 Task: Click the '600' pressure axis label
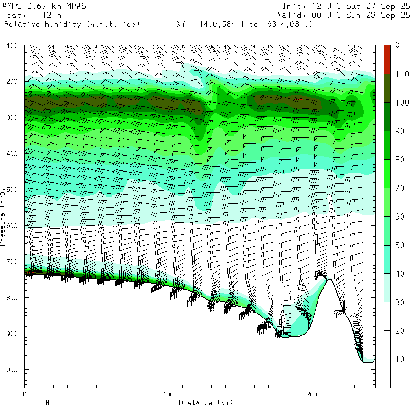point(12,226)
